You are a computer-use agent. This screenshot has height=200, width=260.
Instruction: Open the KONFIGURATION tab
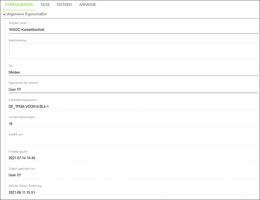tap(19, 5)
